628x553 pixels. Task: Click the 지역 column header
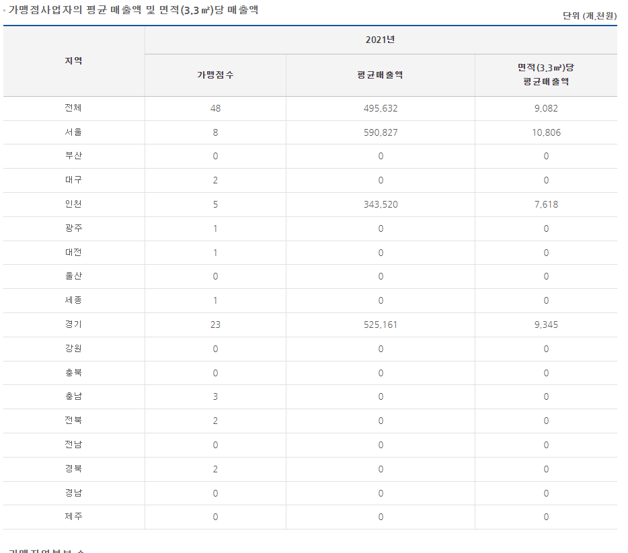74,61
